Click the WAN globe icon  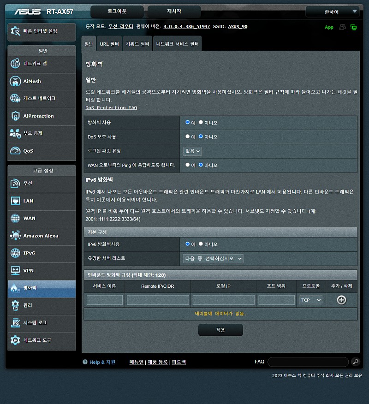(15, 218)
